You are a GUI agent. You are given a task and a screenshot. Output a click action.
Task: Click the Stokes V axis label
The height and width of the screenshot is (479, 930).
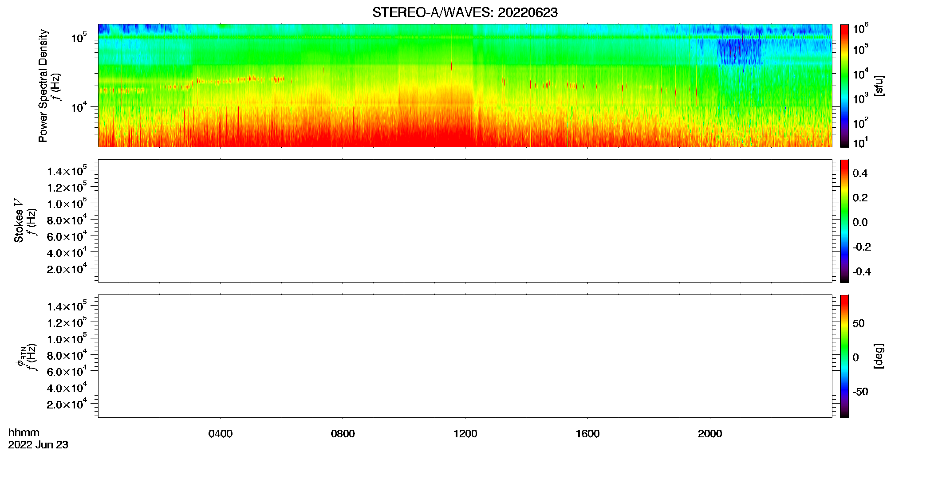tap(19, 220)
